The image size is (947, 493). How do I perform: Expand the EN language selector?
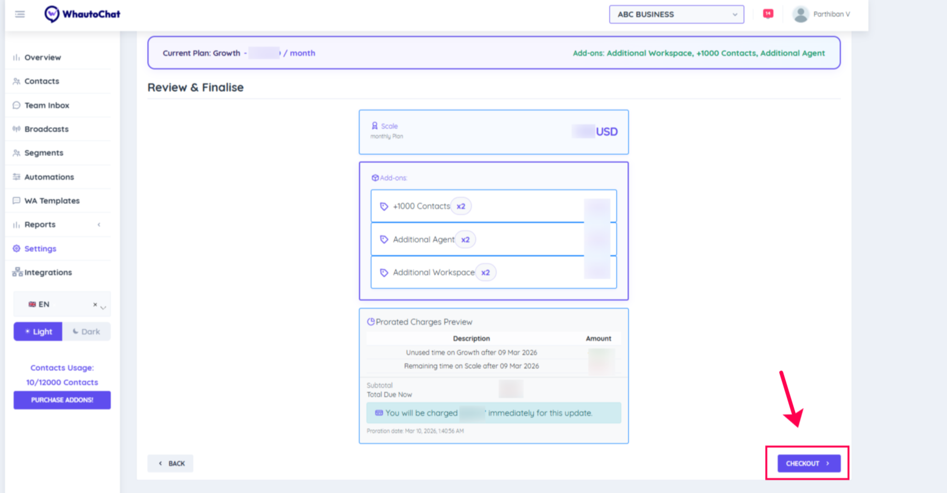[103, 307]
